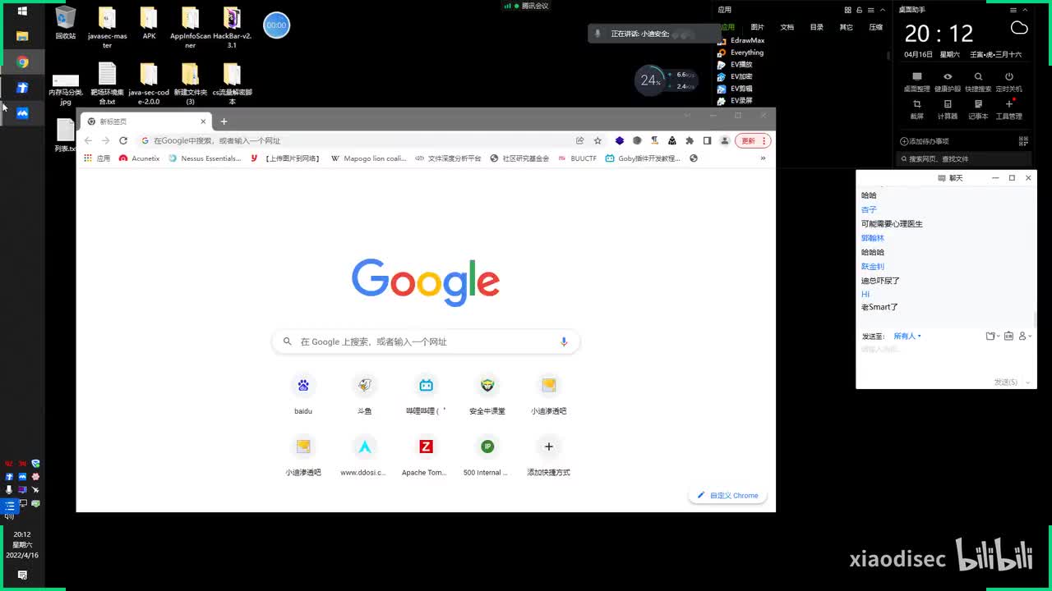Viewport: 1052px width, 591px height.
Task: Click the Chrome reload page icon
Action: point(123,140)
